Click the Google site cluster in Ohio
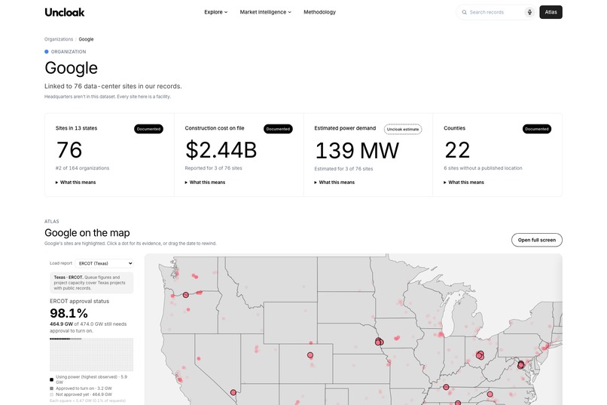 click(x=480, y=355)
